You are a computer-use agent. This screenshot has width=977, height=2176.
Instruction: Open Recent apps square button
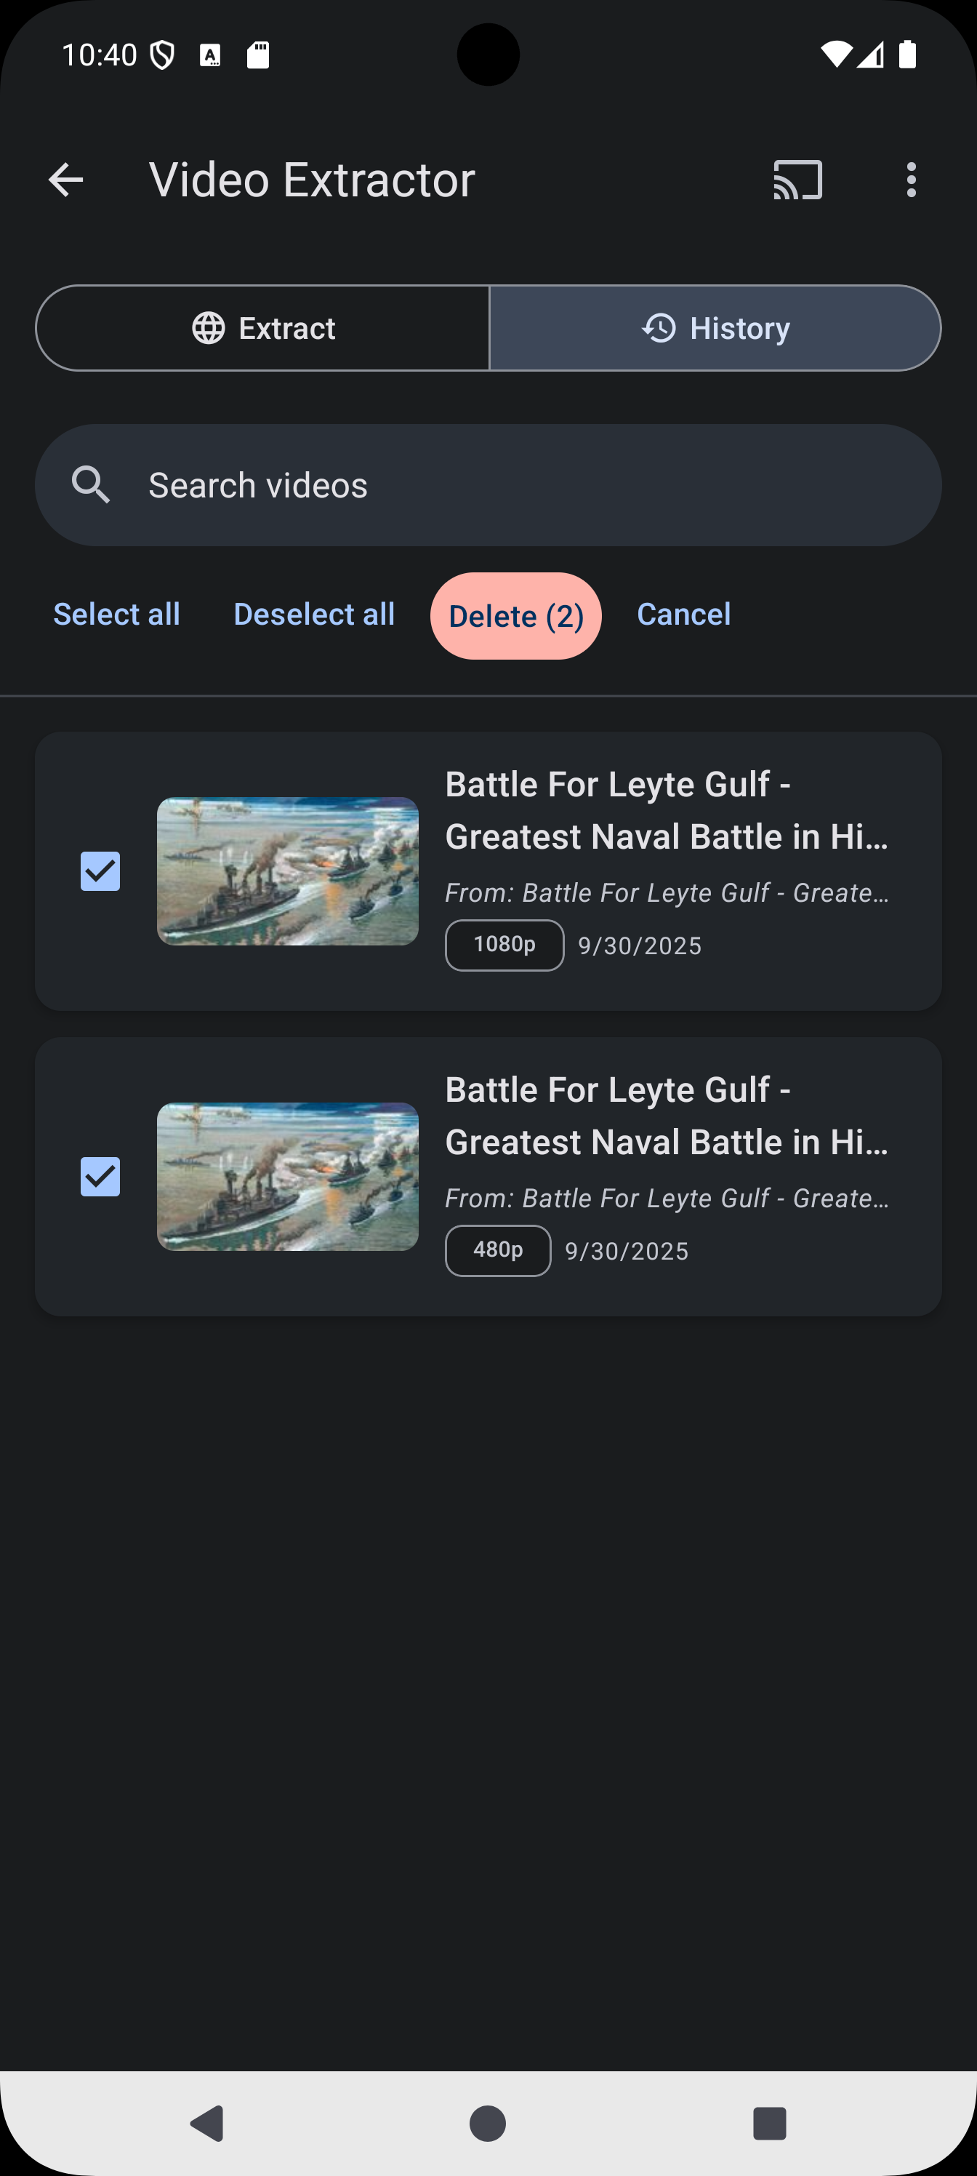coord(768,2123)
